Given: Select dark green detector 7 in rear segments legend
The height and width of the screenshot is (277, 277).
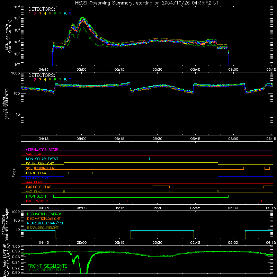Looking at the screenshot, I should coord(60,80).
